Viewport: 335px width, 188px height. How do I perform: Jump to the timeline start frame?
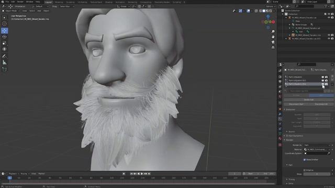(x=131, y=174)
